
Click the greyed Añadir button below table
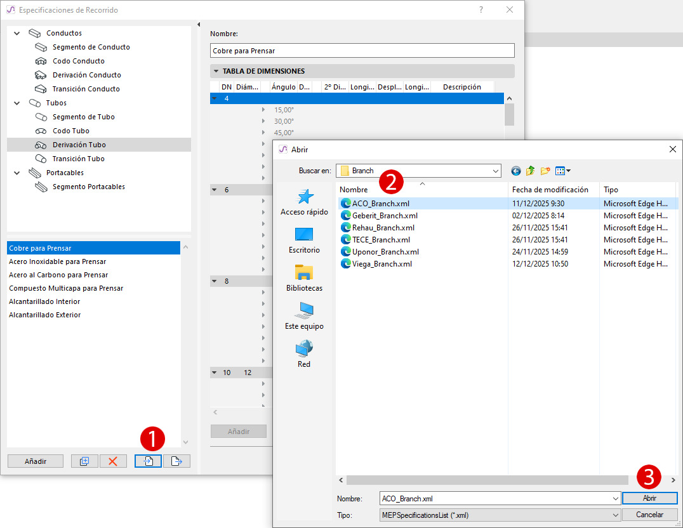pyautogui.click(x=238, y=432)
